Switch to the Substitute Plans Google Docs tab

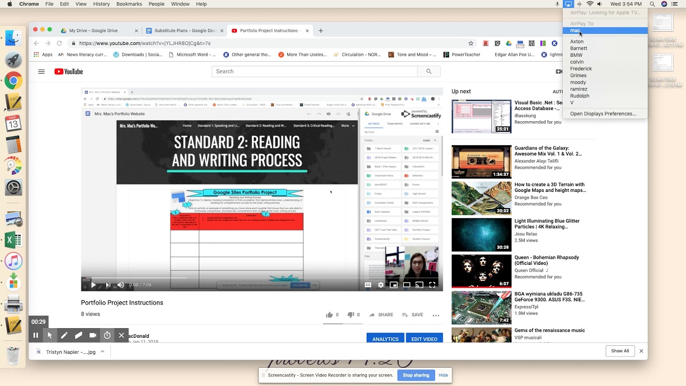pyautogui.click(x=184, y=31)
